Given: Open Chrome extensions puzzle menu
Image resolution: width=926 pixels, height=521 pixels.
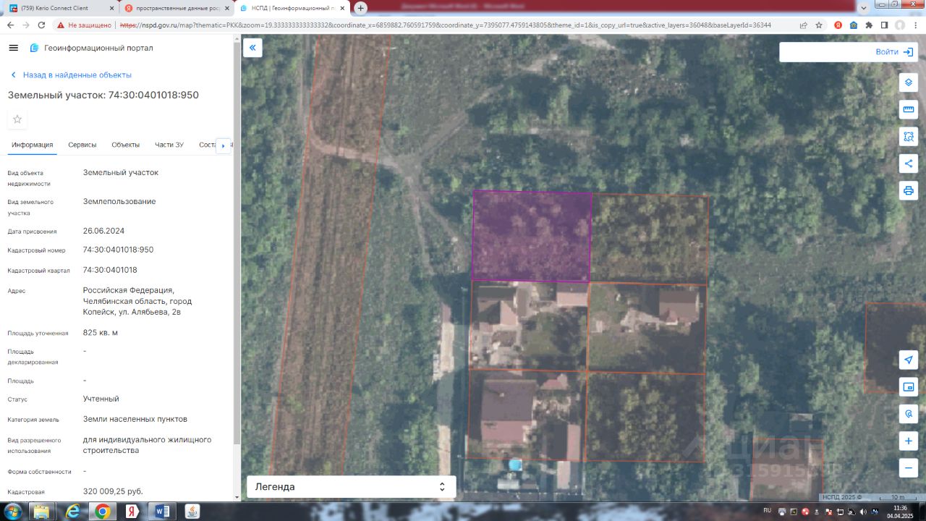Looking at the screenshot, I should [869, 25].
